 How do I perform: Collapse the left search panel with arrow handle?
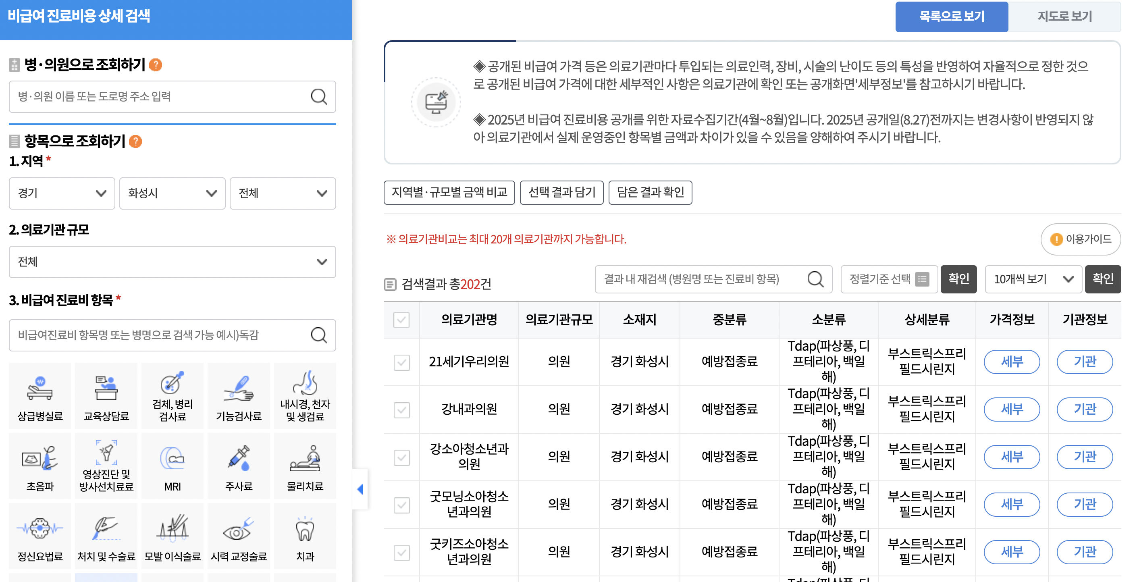click(360, 489)
